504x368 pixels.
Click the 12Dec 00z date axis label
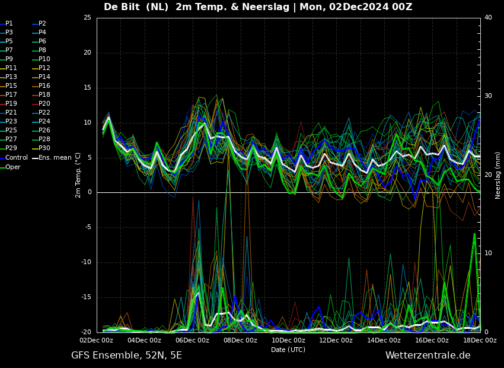[x=336, y=340]
